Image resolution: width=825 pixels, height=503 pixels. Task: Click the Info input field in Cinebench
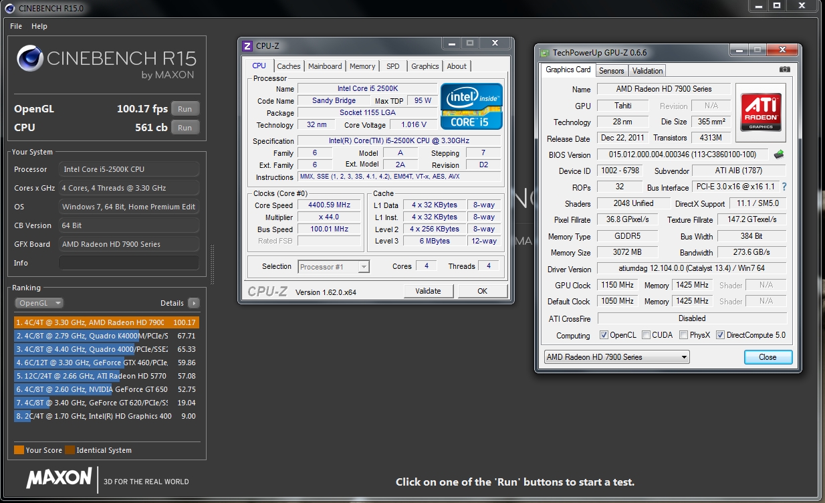(129, 263)
